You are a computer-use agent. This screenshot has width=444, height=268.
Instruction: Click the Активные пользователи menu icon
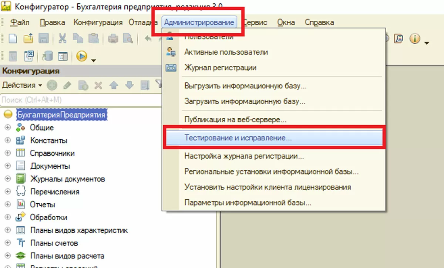point(171,52)
